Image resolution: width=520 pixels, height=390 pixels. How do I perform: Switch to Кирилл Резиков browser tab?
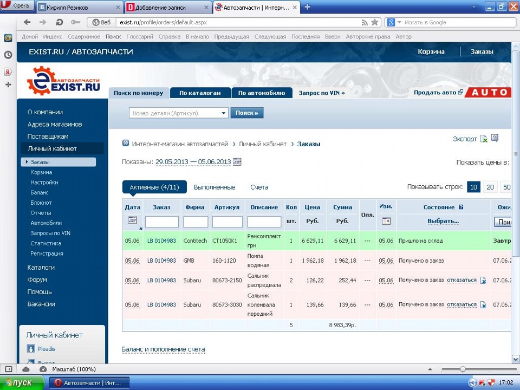tap(79, 7)
